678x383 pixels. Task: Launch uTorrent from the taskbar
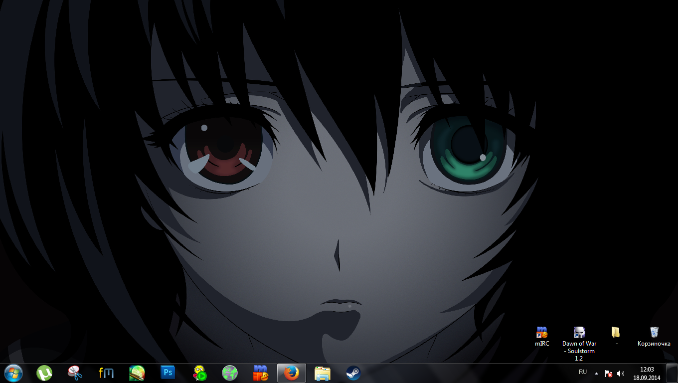click(44, 373)
